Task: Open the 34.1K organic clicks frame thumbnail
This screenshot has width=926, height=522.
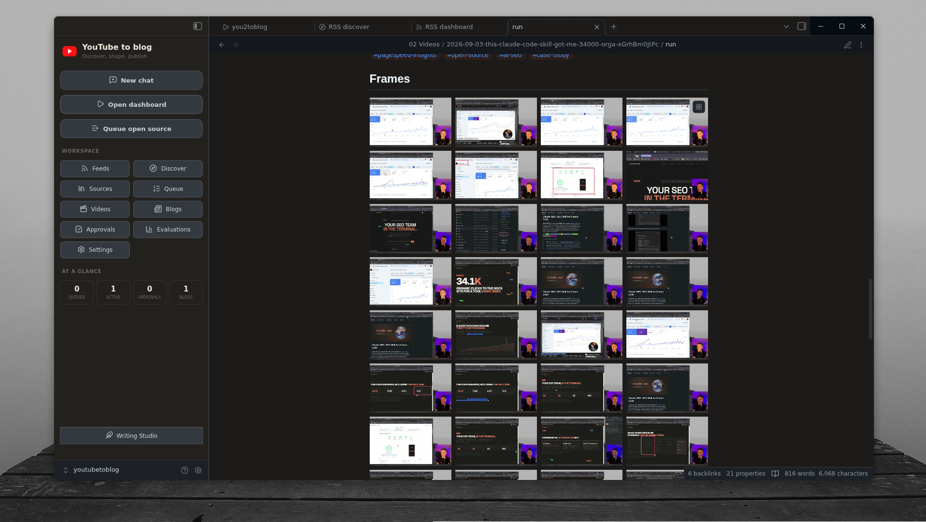Action: [x=496, y=281]
